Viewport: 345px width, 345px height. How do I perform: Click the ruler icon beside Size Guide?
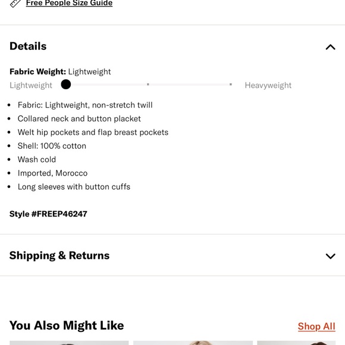point(15,4)
